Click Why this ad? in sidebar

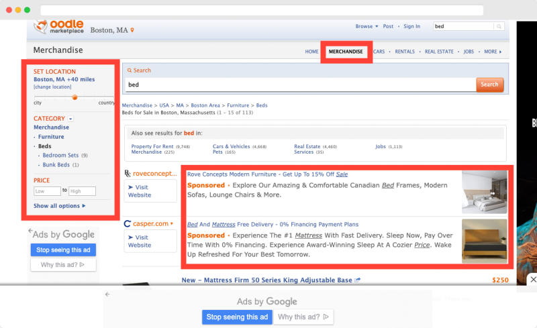(63, 265)
